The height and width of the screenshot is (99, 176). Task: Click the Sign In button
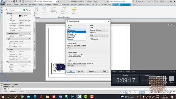pyautogui.click(x=139, y=1)
